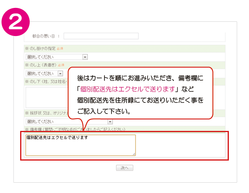
Task: Click the のし掛けの指定 section label
Action: tap(42, 49)
